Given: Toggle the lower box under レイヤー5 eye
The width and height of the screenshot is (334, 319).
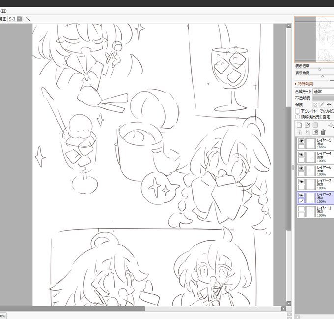Looking at the screenshot, I should [301, 147].
